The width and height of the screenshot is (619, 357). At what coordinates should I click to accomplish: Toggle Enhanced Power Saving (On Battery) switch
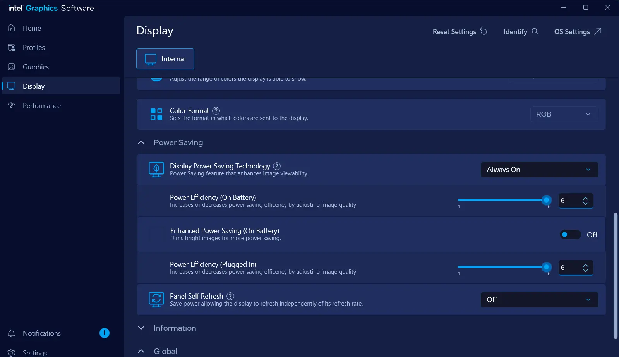[570, 235]
